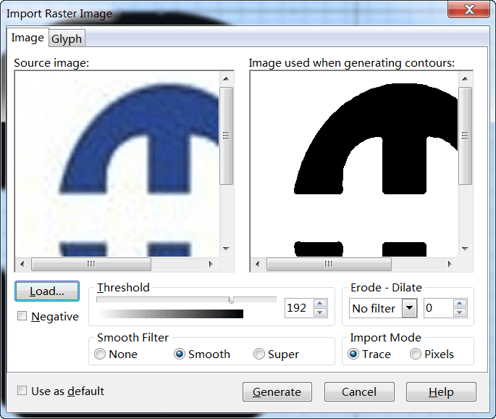This screenshot has width=496, height=419.
Task: Close the Import Raster Image dialog
Action: click(x=468, y=9)
